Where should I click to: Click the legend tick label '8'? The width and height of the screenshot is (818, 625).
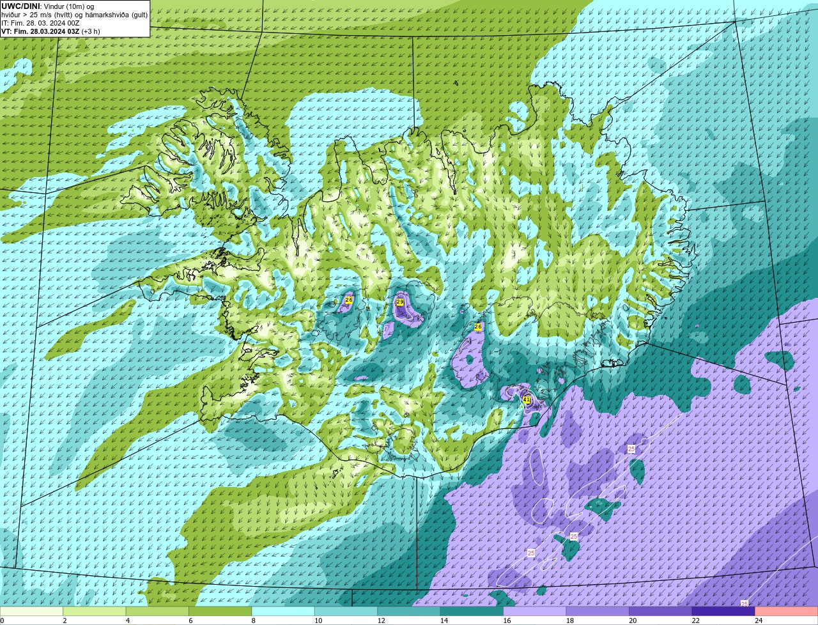(x=254, y=621)
